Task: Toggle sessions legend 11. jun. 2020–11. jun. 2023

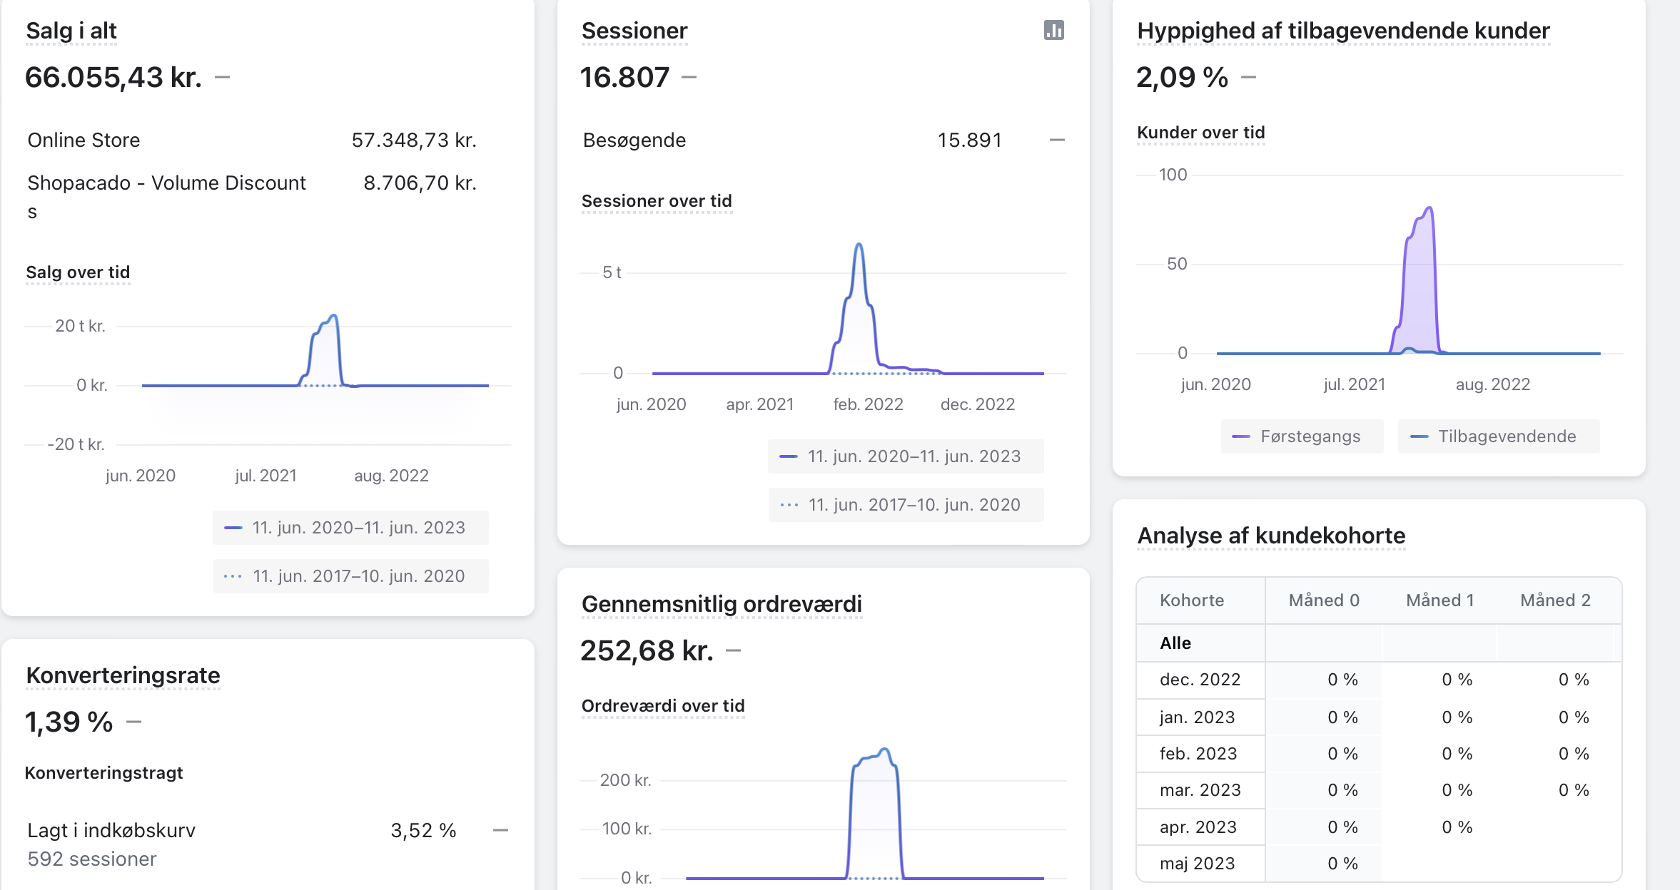Action: 906,456
